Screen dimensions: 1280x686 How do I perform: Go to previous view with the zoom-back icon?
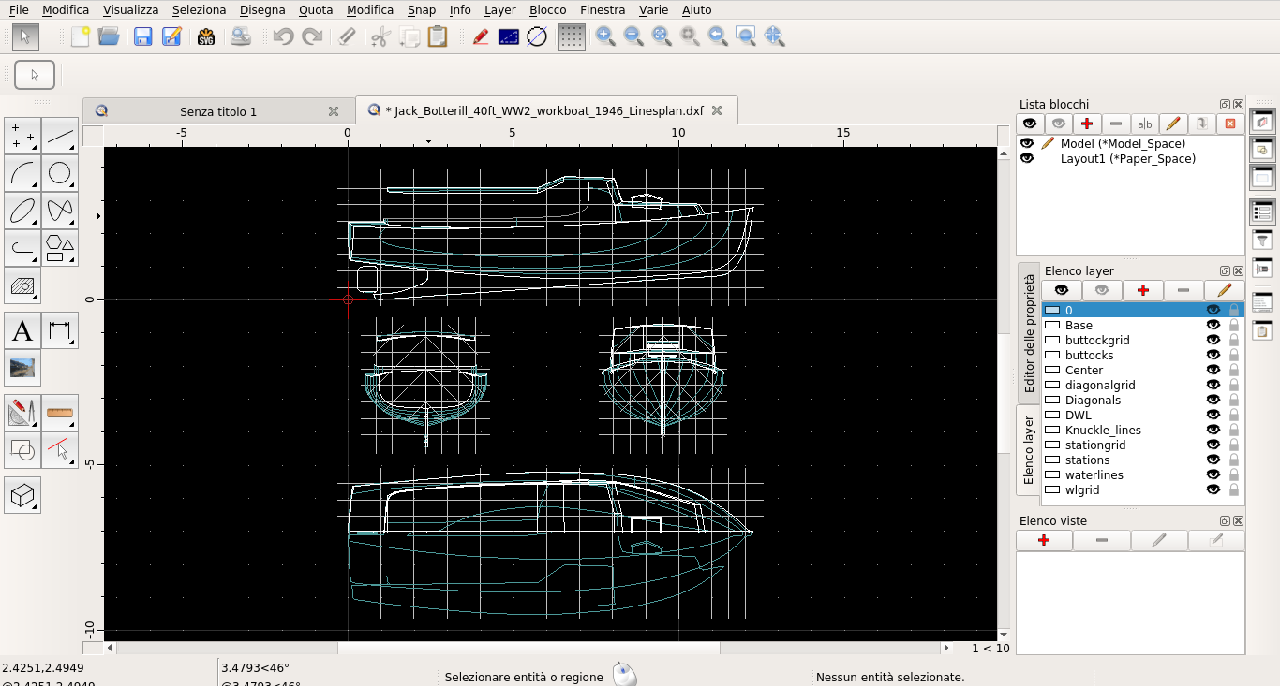click(x=718, y=36)
